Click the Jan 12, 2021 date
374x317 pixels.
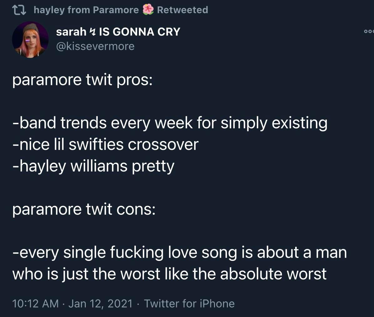[100, 304]
